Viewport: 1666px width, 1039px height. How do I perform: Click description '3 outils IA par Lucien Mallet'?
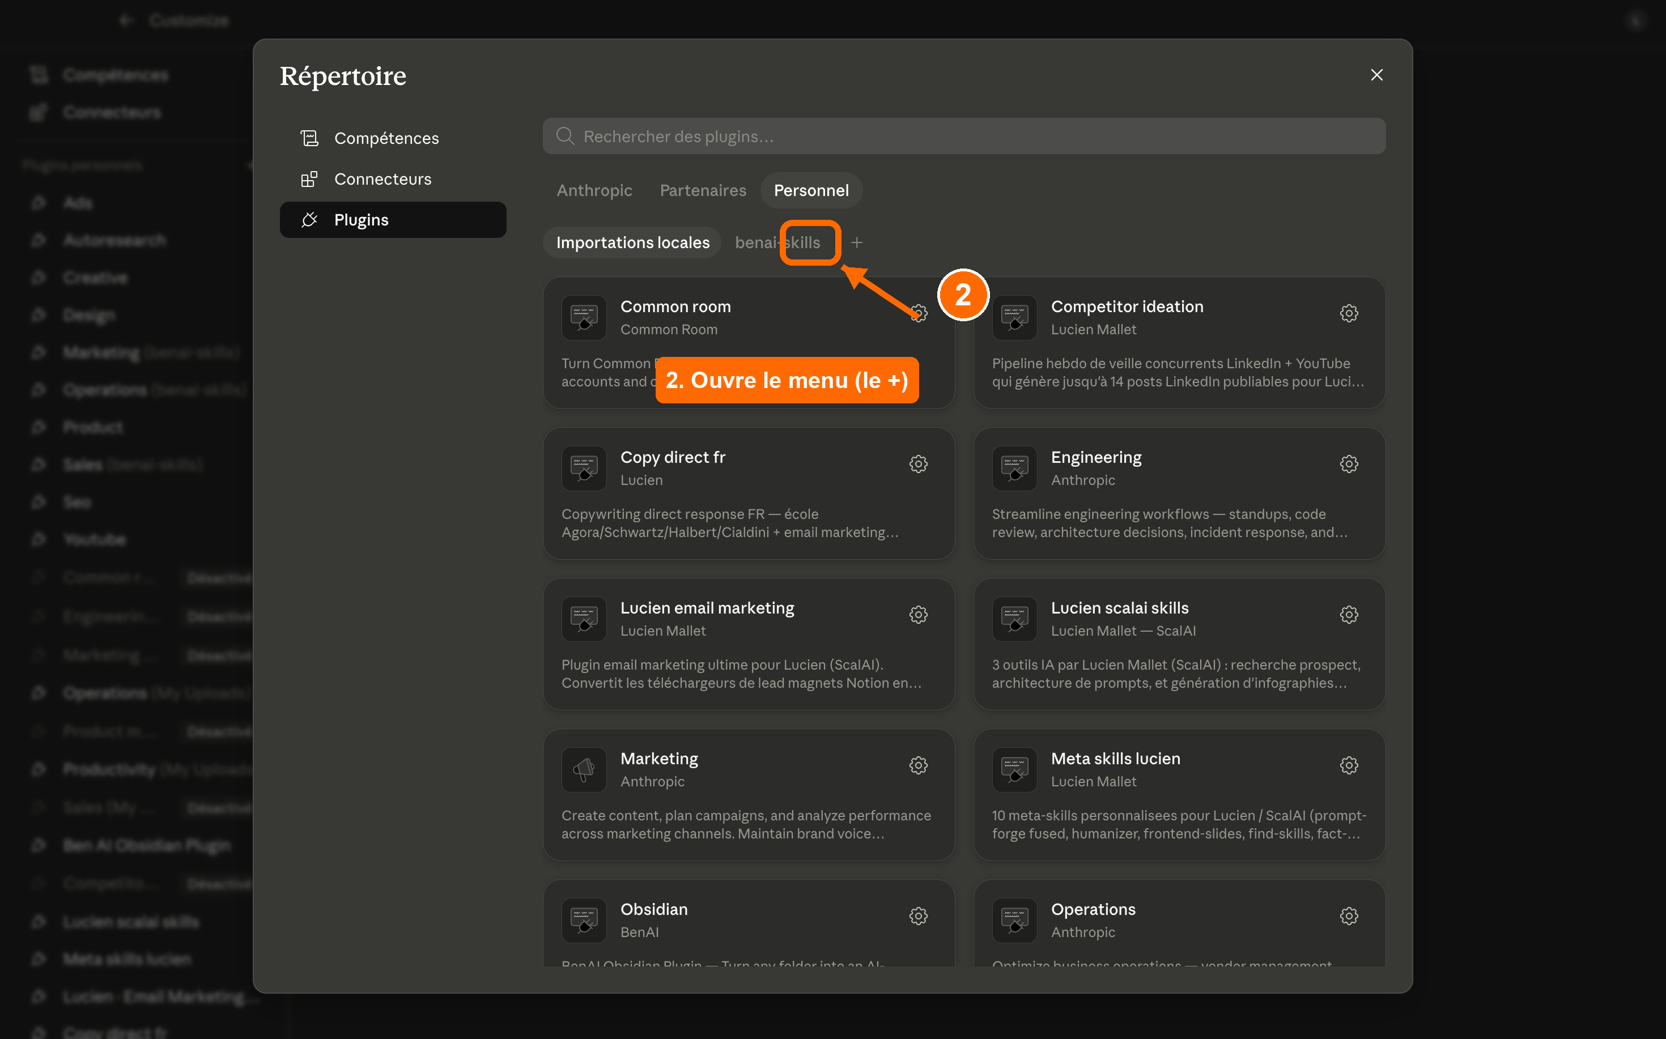[x=1176, y=674]
